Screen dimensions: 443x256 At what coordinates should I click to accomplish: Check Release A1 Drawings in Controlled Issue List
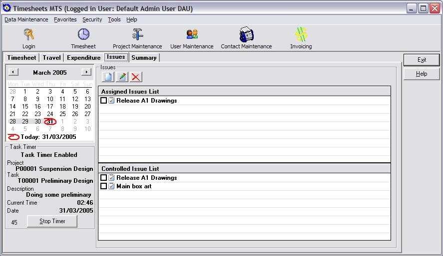(x=104, y=177)
